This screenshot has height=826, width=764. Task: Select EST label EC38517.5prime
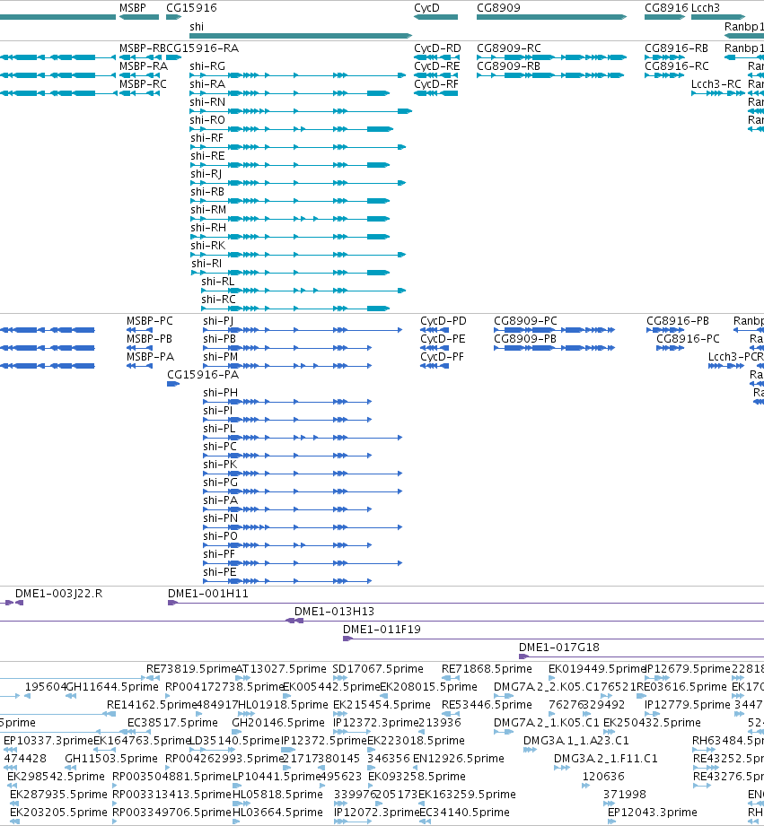pos(173,723)
